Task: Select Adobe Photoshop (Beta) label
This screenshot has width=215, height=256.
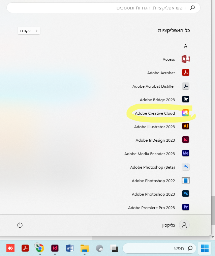Action: pyautogui.click(x=152, y=167)
